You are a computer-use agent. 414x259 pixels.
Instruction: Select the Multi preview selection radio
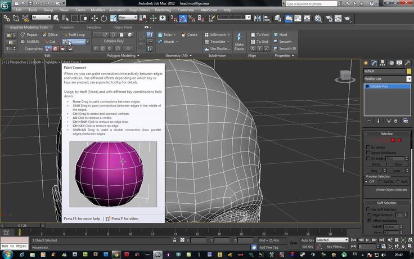(x=398, y=181)
